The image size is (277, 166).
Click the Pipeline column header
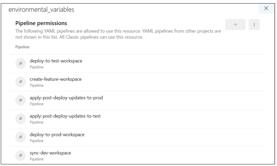click(23, 47)
